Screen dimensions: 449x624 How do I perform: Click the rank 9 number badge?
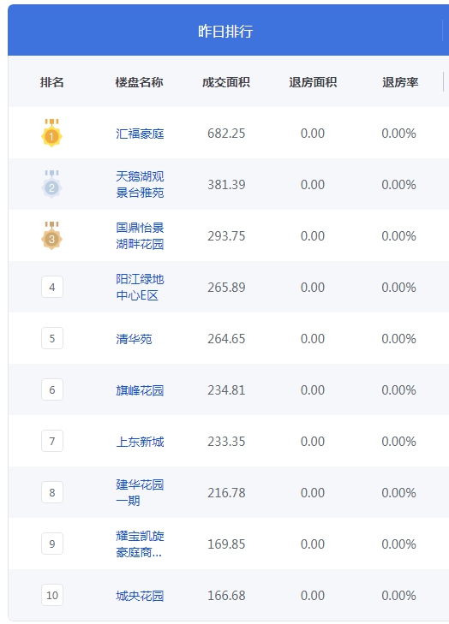(52, 544)
